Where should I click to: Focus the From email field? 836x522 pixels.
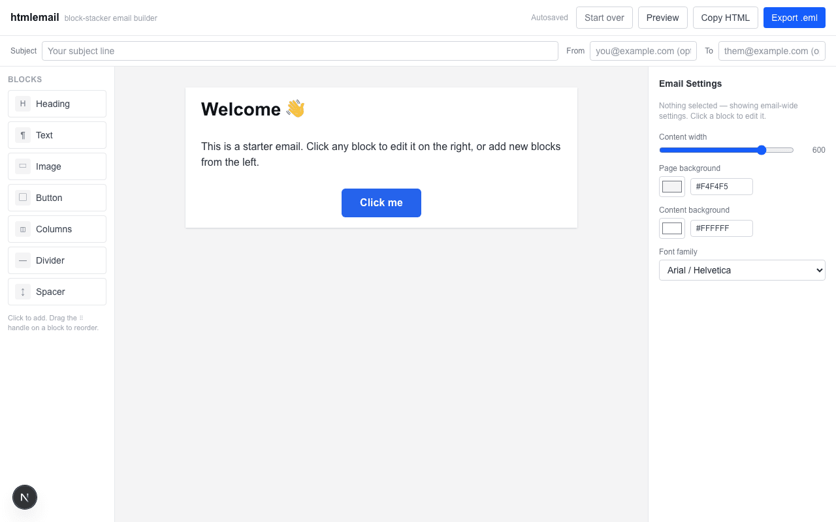click(x=643, y=51)
